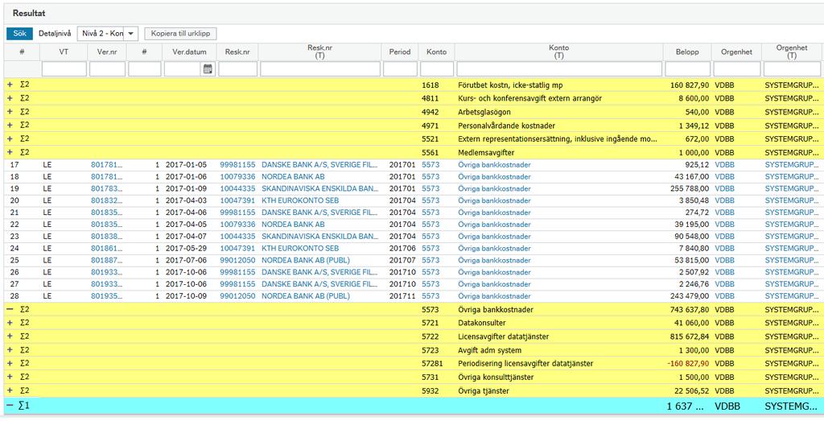
Task: Open Resk.nr 10079336 link in row 18
Action: click(237, 176)
